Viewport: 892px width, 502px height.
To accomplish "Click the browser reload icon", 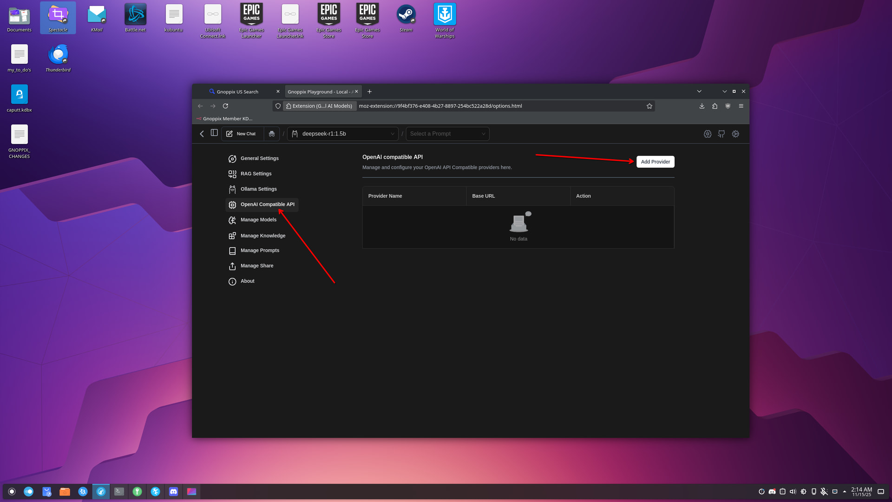I will [225, 106].
